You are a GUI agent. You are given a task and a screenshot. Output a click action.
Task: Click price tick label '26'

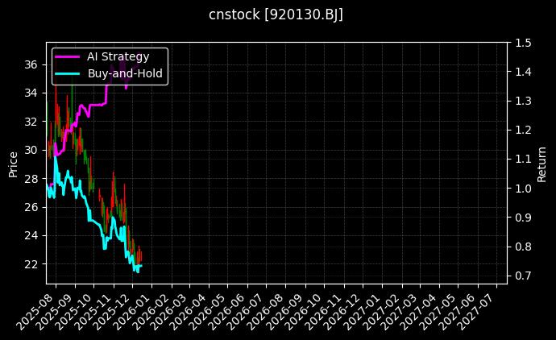[x=31, y=207]
